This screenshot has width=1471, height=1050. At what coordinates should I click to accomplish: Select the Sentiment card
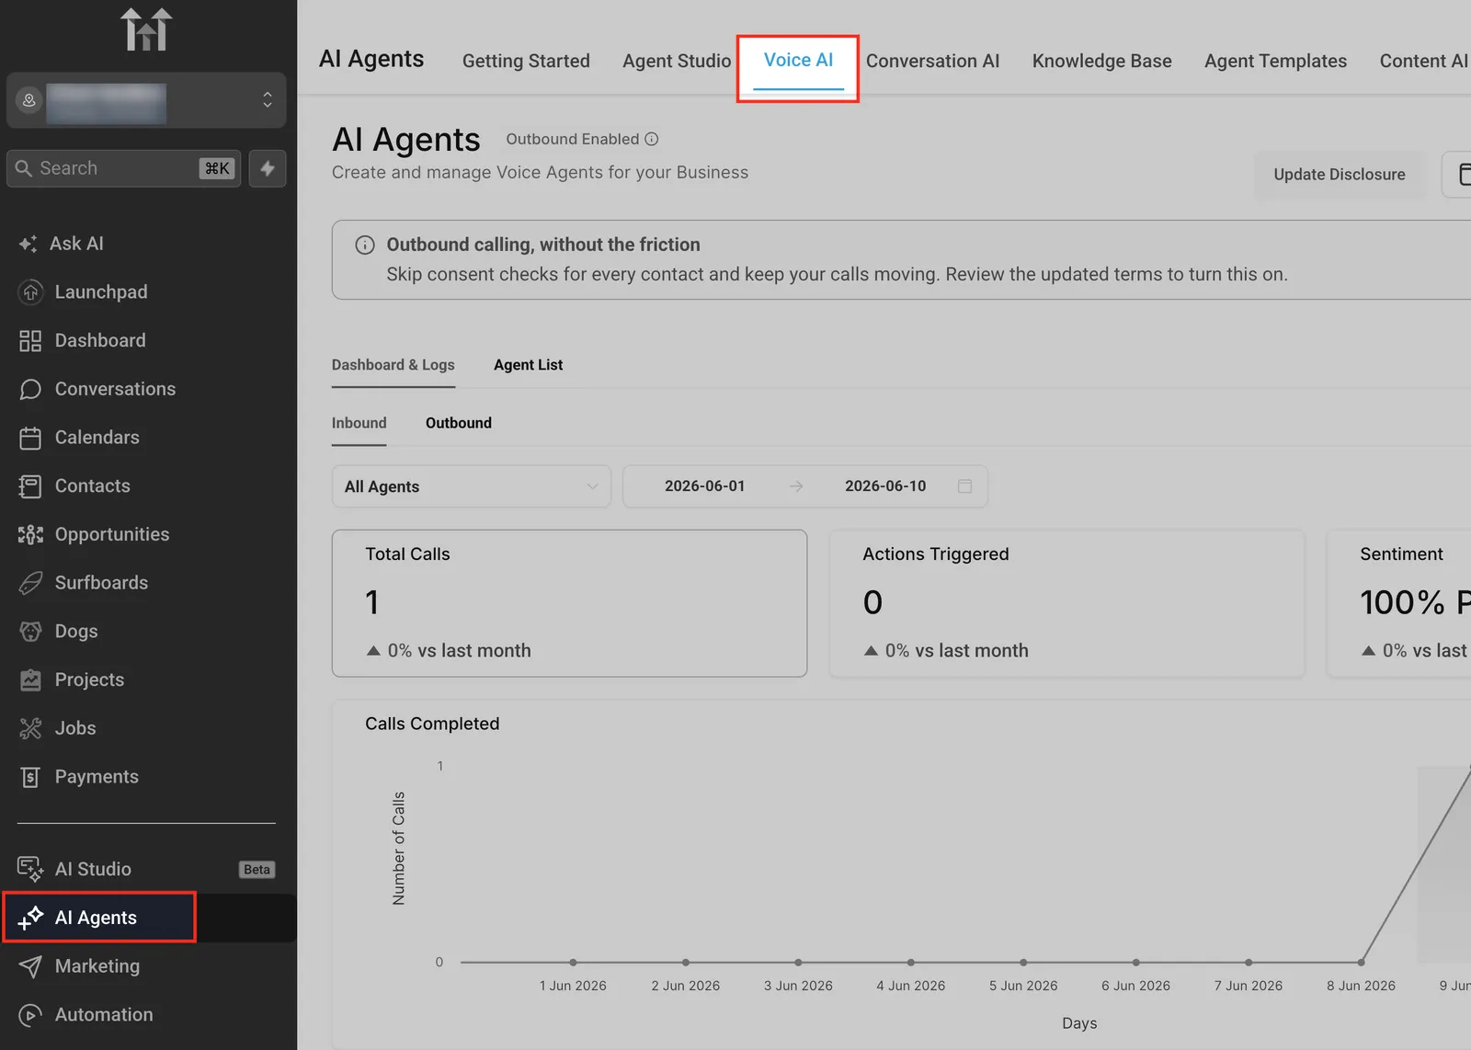1399,603
